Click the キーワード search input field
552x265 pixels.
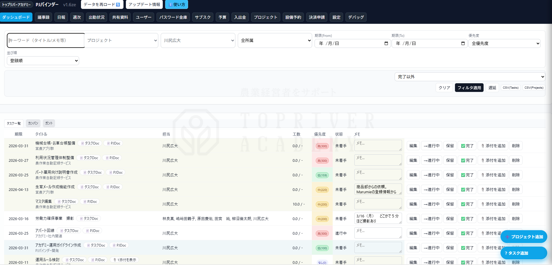46,40
